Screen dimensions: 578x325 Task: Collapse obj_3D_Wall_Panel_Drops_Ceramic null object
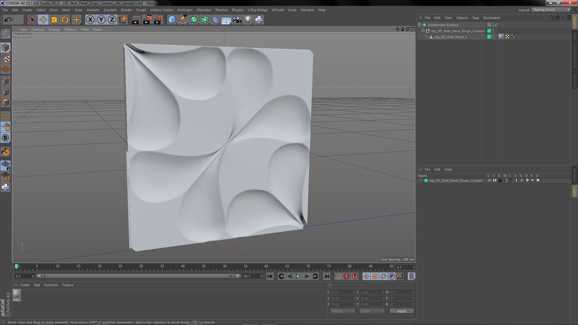click(x=423, y=31)
